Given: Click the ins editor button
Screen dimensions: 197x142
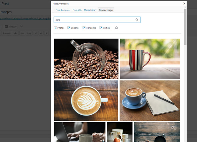Looking at the screenshot, I should click(22, 33).
